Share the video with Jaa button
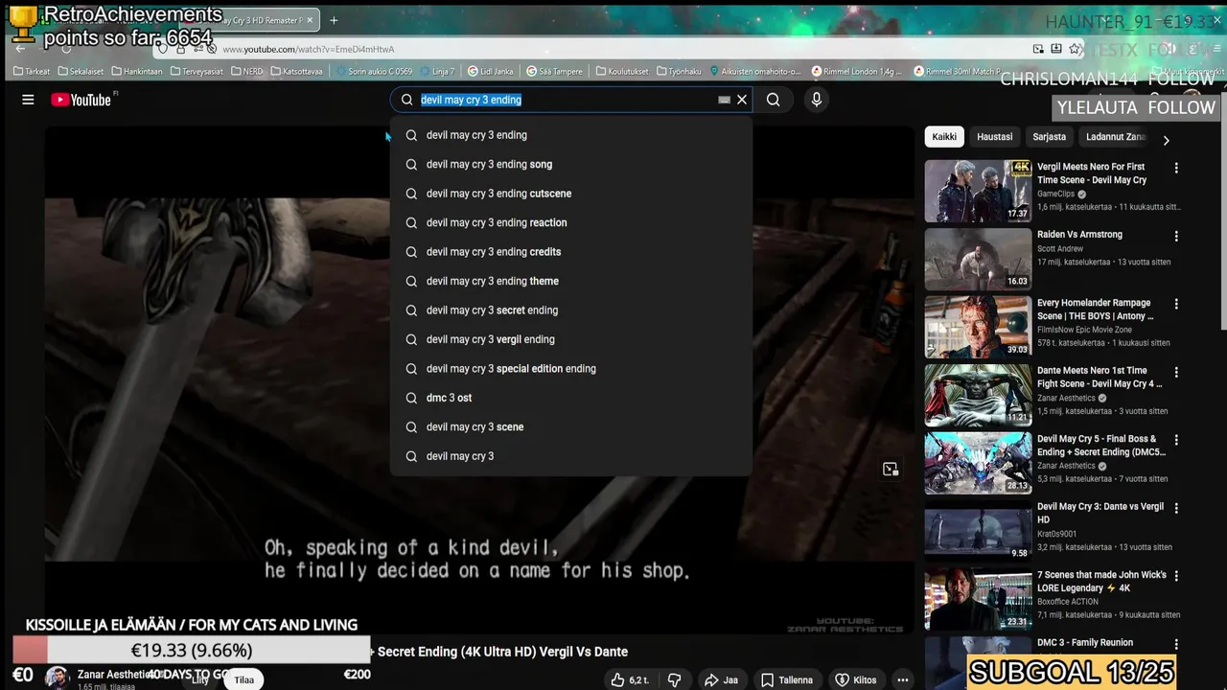The image size is (1227, 690). 721,679
